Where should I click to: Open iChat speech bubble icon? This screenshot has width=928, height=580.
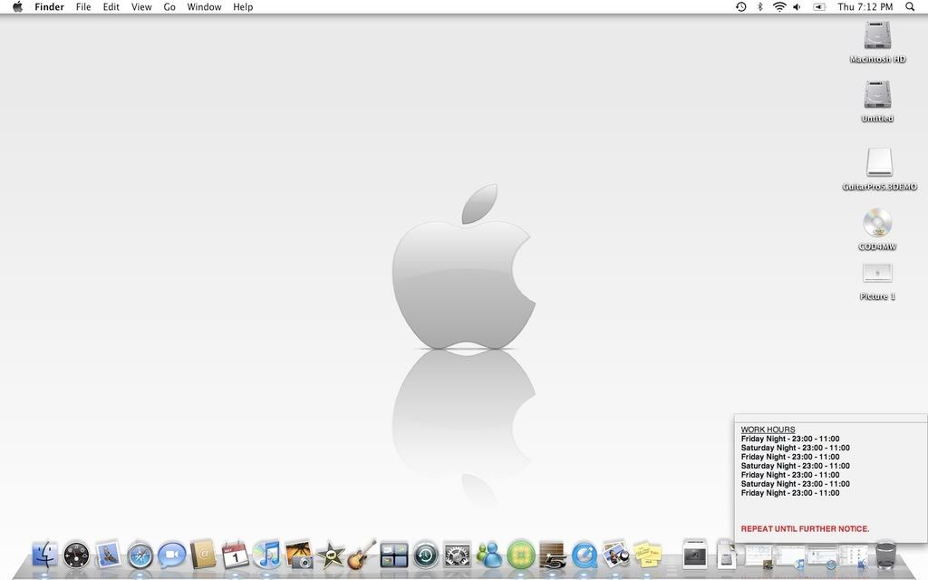coord(171,556)
